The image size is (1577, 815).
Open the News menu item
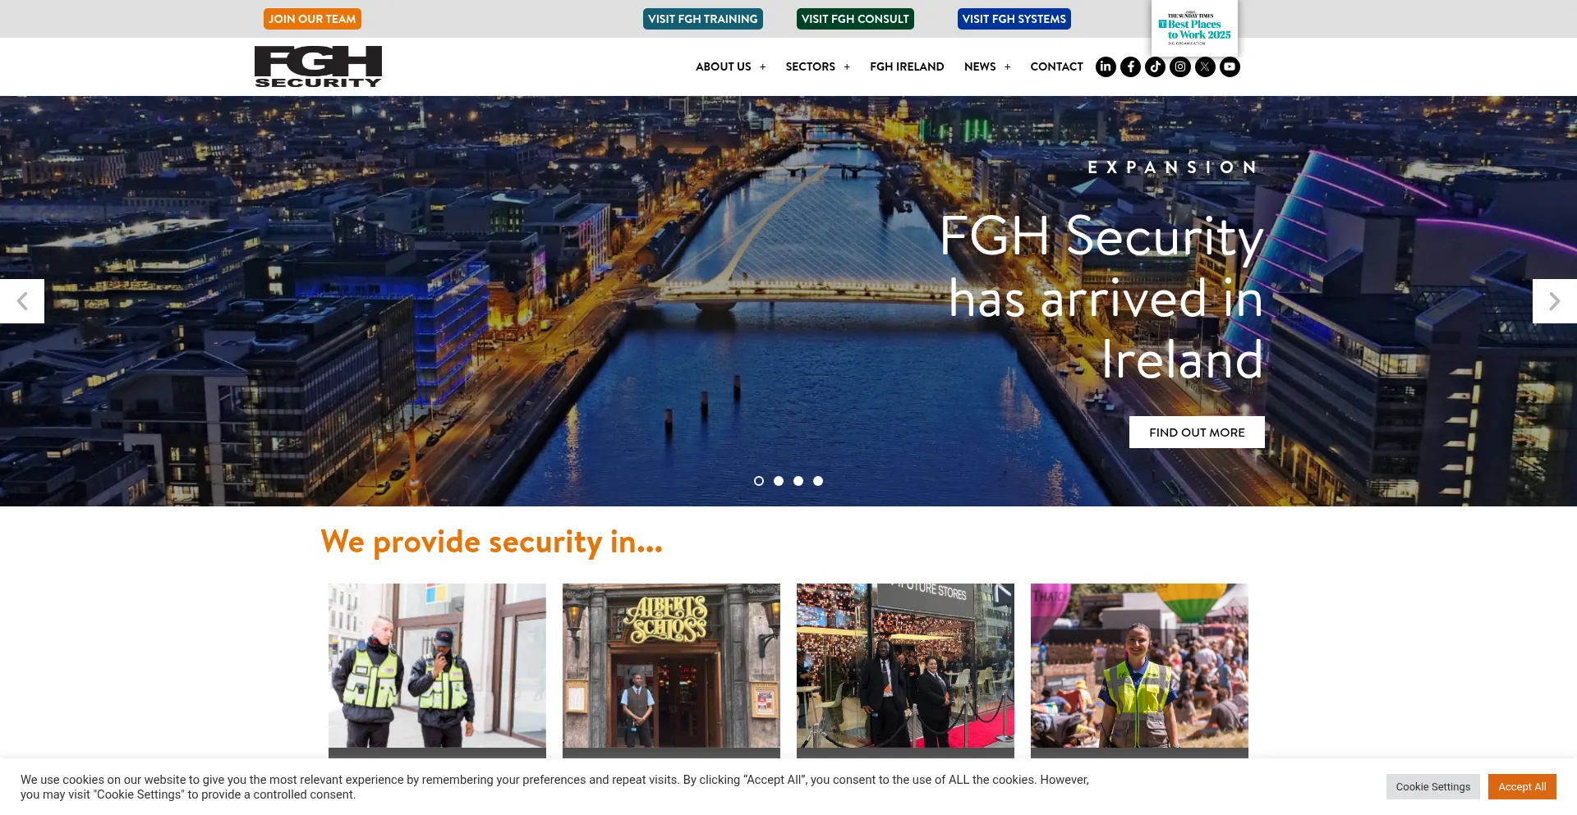point(980,66)
